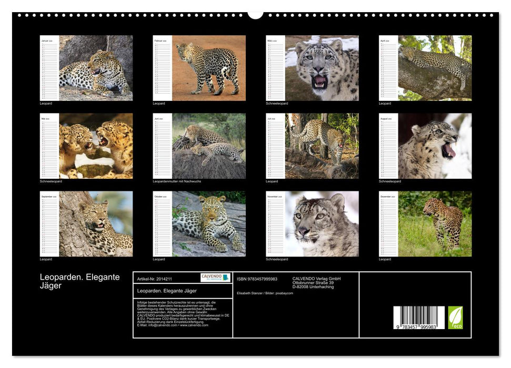Viewport: 511px width, 368px height.
Task: Click the blue CALVENDO bookmark symbol
Action: [225, 277]
